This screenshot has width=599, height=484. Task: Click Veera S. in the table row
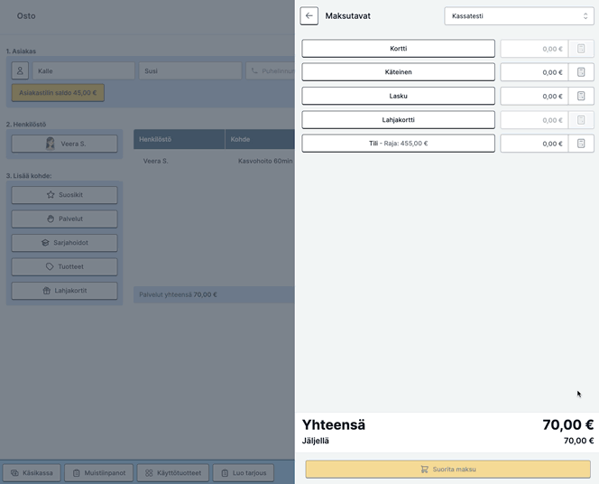155,161
